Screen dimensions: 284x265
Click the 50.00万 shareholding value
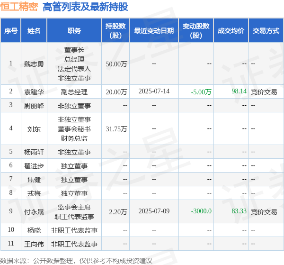pyautogui.click(x=116, y=64)
